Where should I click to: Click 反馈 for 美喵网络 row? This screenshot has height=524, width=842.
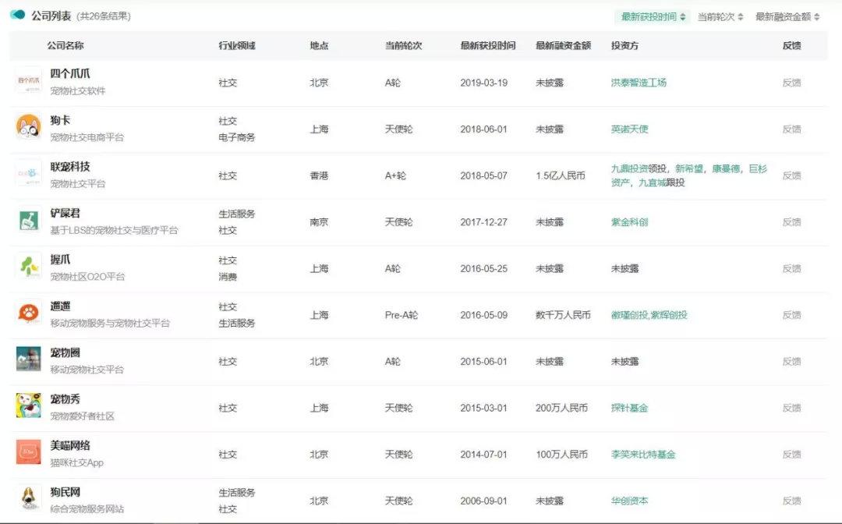coord(791,455)
